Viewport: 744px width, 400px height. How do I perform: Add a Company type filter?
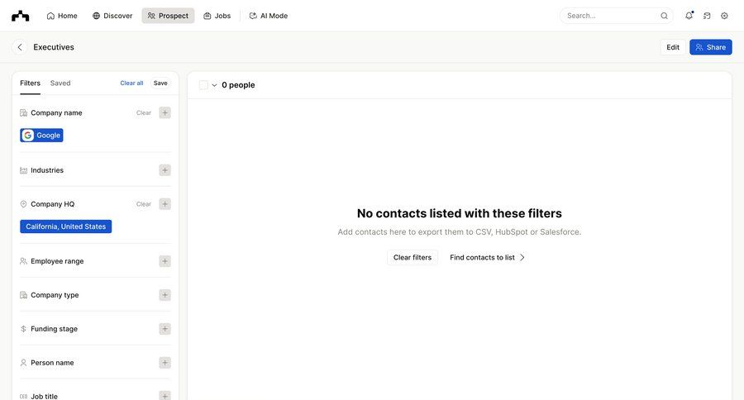165,295
